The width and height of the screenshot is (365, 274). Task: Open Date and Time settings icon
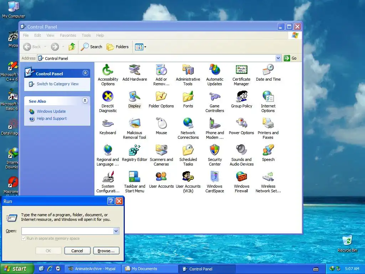[x=268, y=70]
